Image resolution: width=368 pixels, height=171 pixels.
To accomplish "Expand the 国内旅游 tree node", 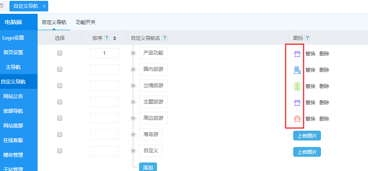I will 133,70.
